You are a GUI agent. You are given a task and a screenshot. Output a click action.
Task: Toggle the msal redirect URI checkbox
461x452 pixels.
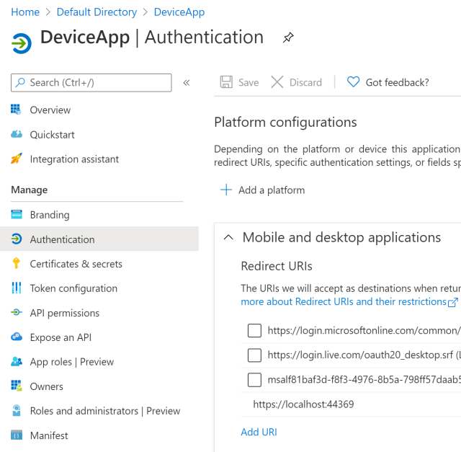254,380
